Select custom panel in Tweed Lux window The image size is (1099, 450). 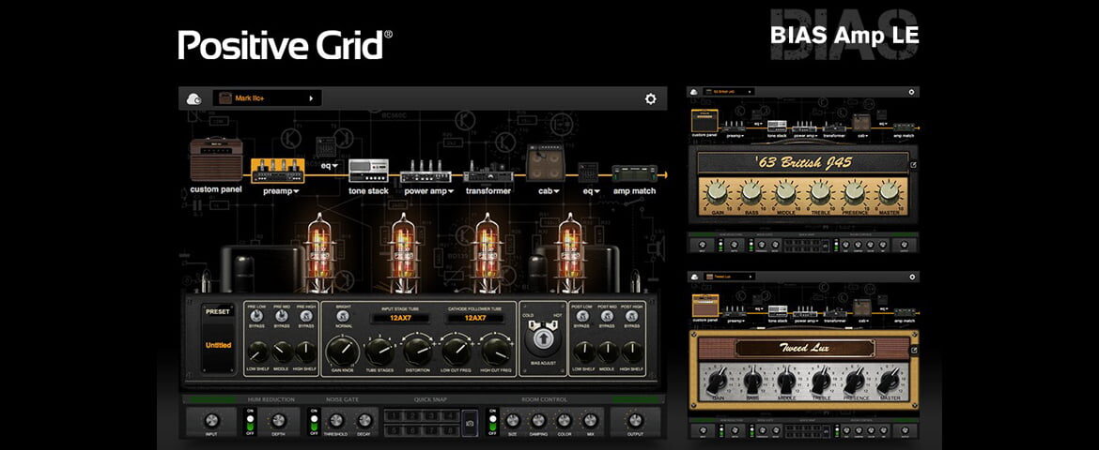705,306
